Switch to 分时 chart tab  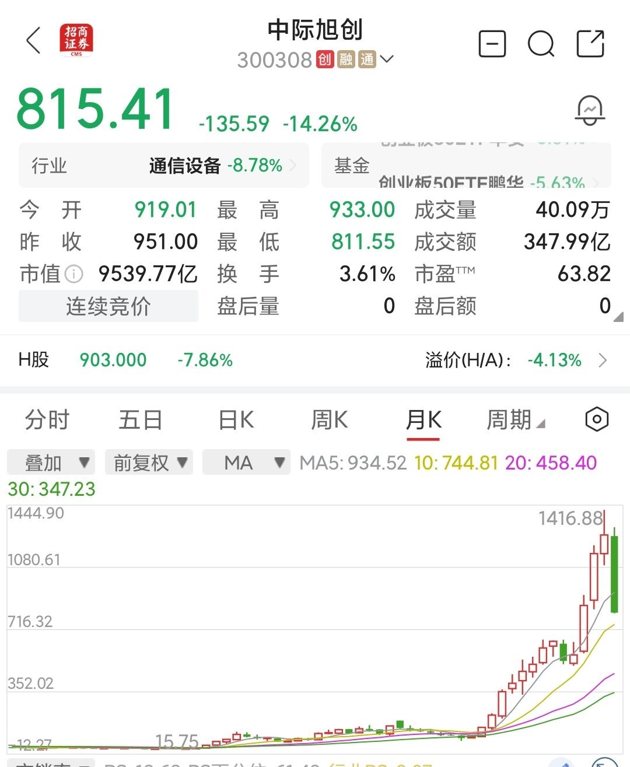click(47, 420)
